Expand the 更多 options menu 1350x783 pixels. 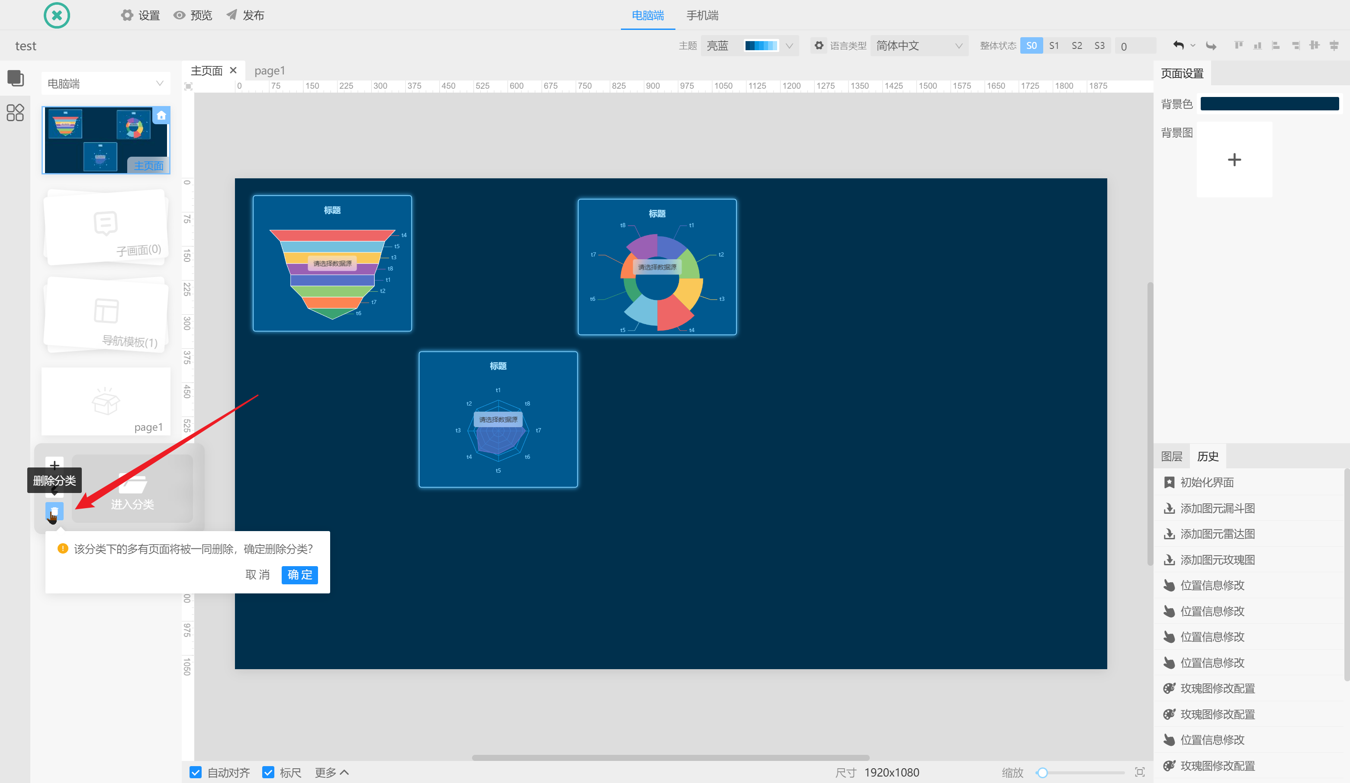click(331, 772)
